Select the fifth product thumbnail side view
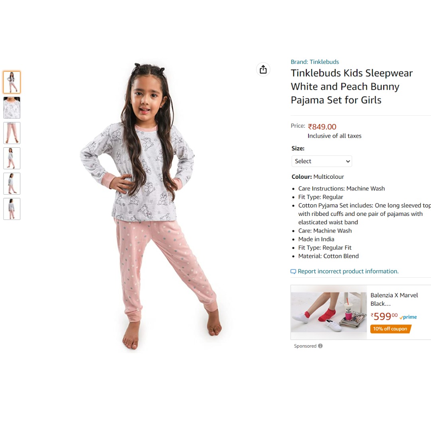431x431 pixels. click(x=12, y=183)
